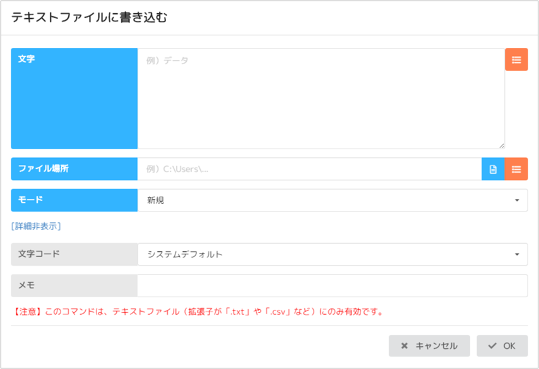Click the 文字 label on the left
The height and width of the screenshot is (369, 539).
[x=25, y=59]
